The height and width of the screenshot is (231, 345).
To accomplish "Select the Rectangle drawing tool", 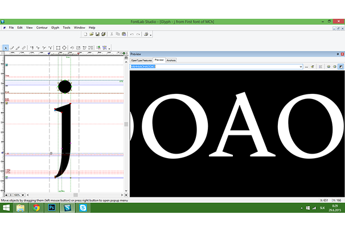I will tap(57, 48).
